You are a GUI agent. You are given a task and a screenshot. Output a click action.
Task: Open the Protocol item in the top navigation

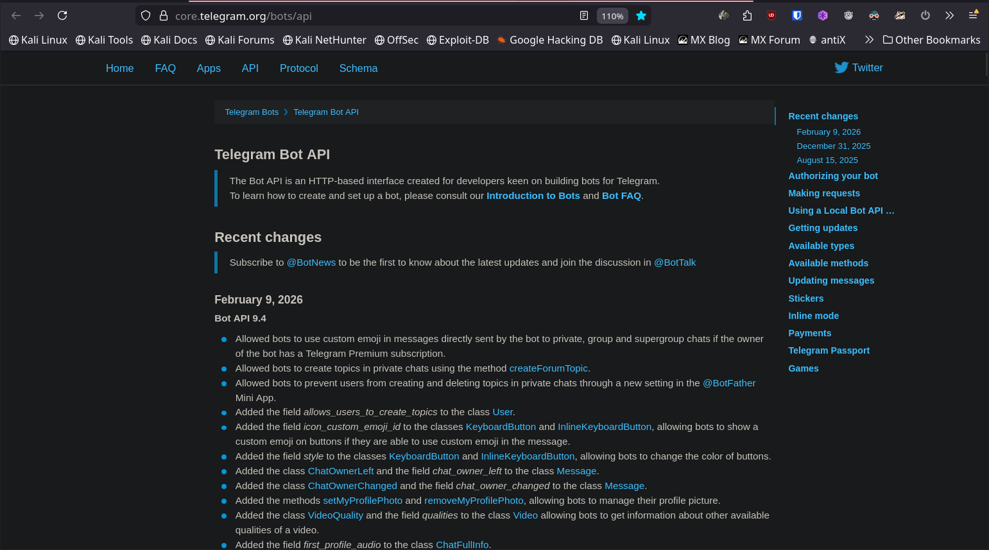click(x=298, y=68)
